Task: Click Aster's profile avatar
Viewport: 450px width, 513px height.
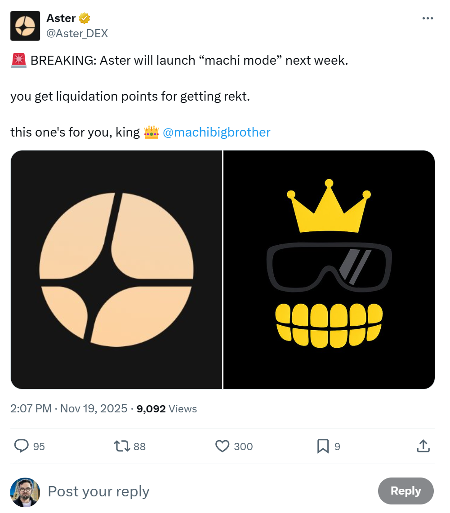Action: (25, 26)
